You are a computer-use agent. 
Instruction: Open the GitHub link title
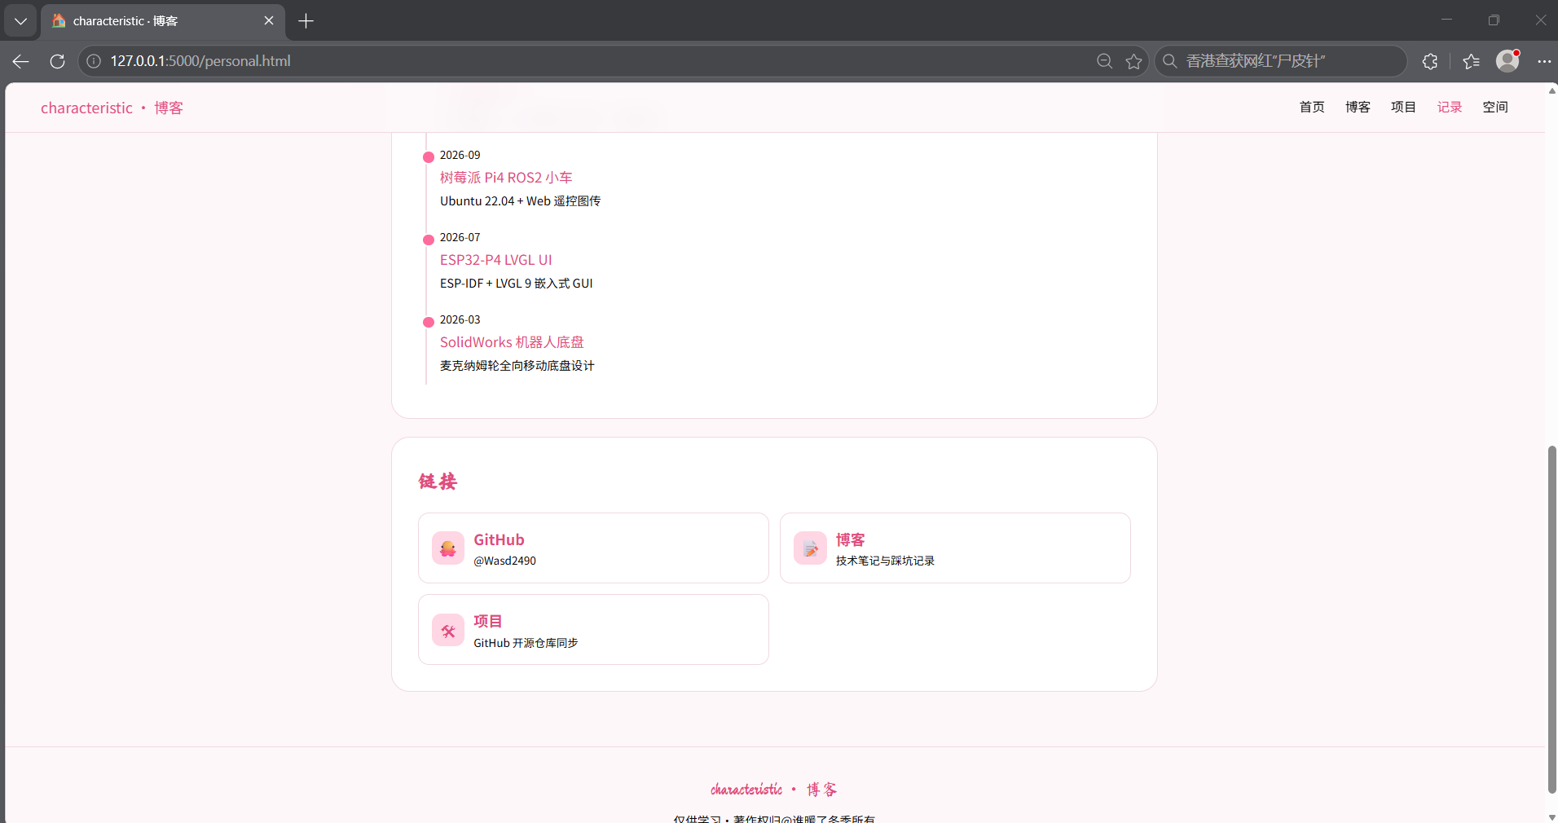tap(499, 539)
